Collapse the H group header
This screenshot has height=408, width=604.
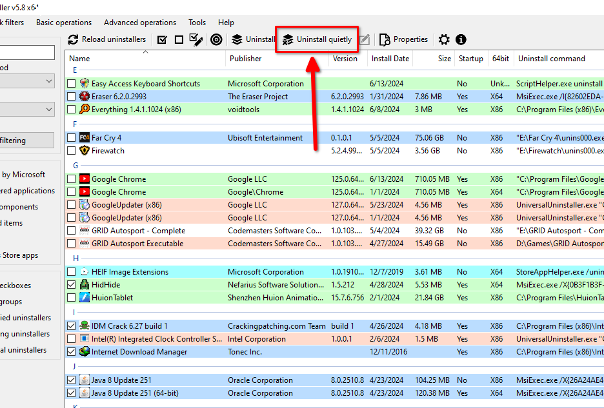pos(75,258)
